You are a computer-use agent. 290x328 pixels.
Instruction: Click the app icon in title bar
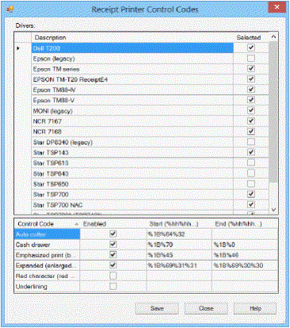[10, 10]
